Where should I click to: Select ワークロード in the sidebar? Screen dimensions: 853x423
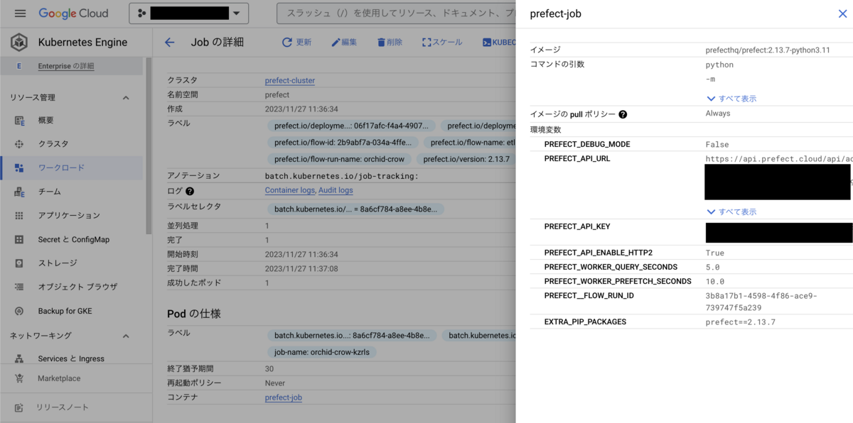coord(61,167)
